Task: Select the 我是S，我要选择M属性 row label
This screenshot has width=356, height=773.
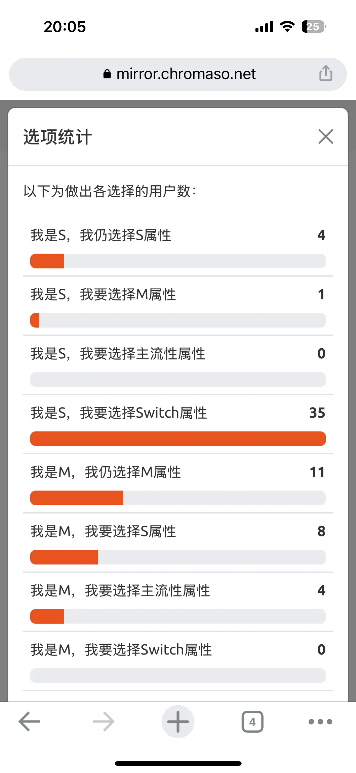Action: [x=103, y=294]
